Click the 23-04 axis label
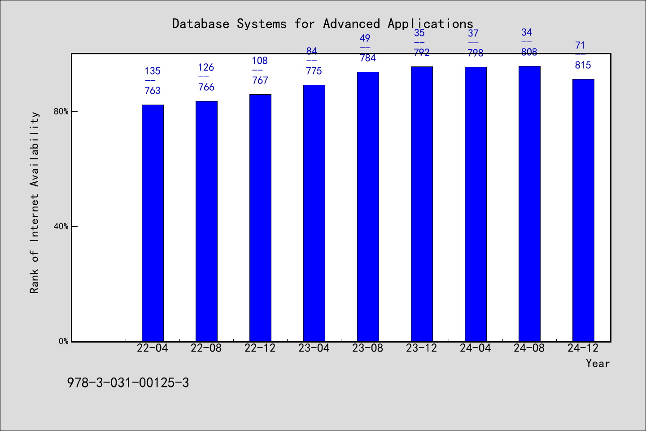This screenshot has width=646, height=431. 314,348
